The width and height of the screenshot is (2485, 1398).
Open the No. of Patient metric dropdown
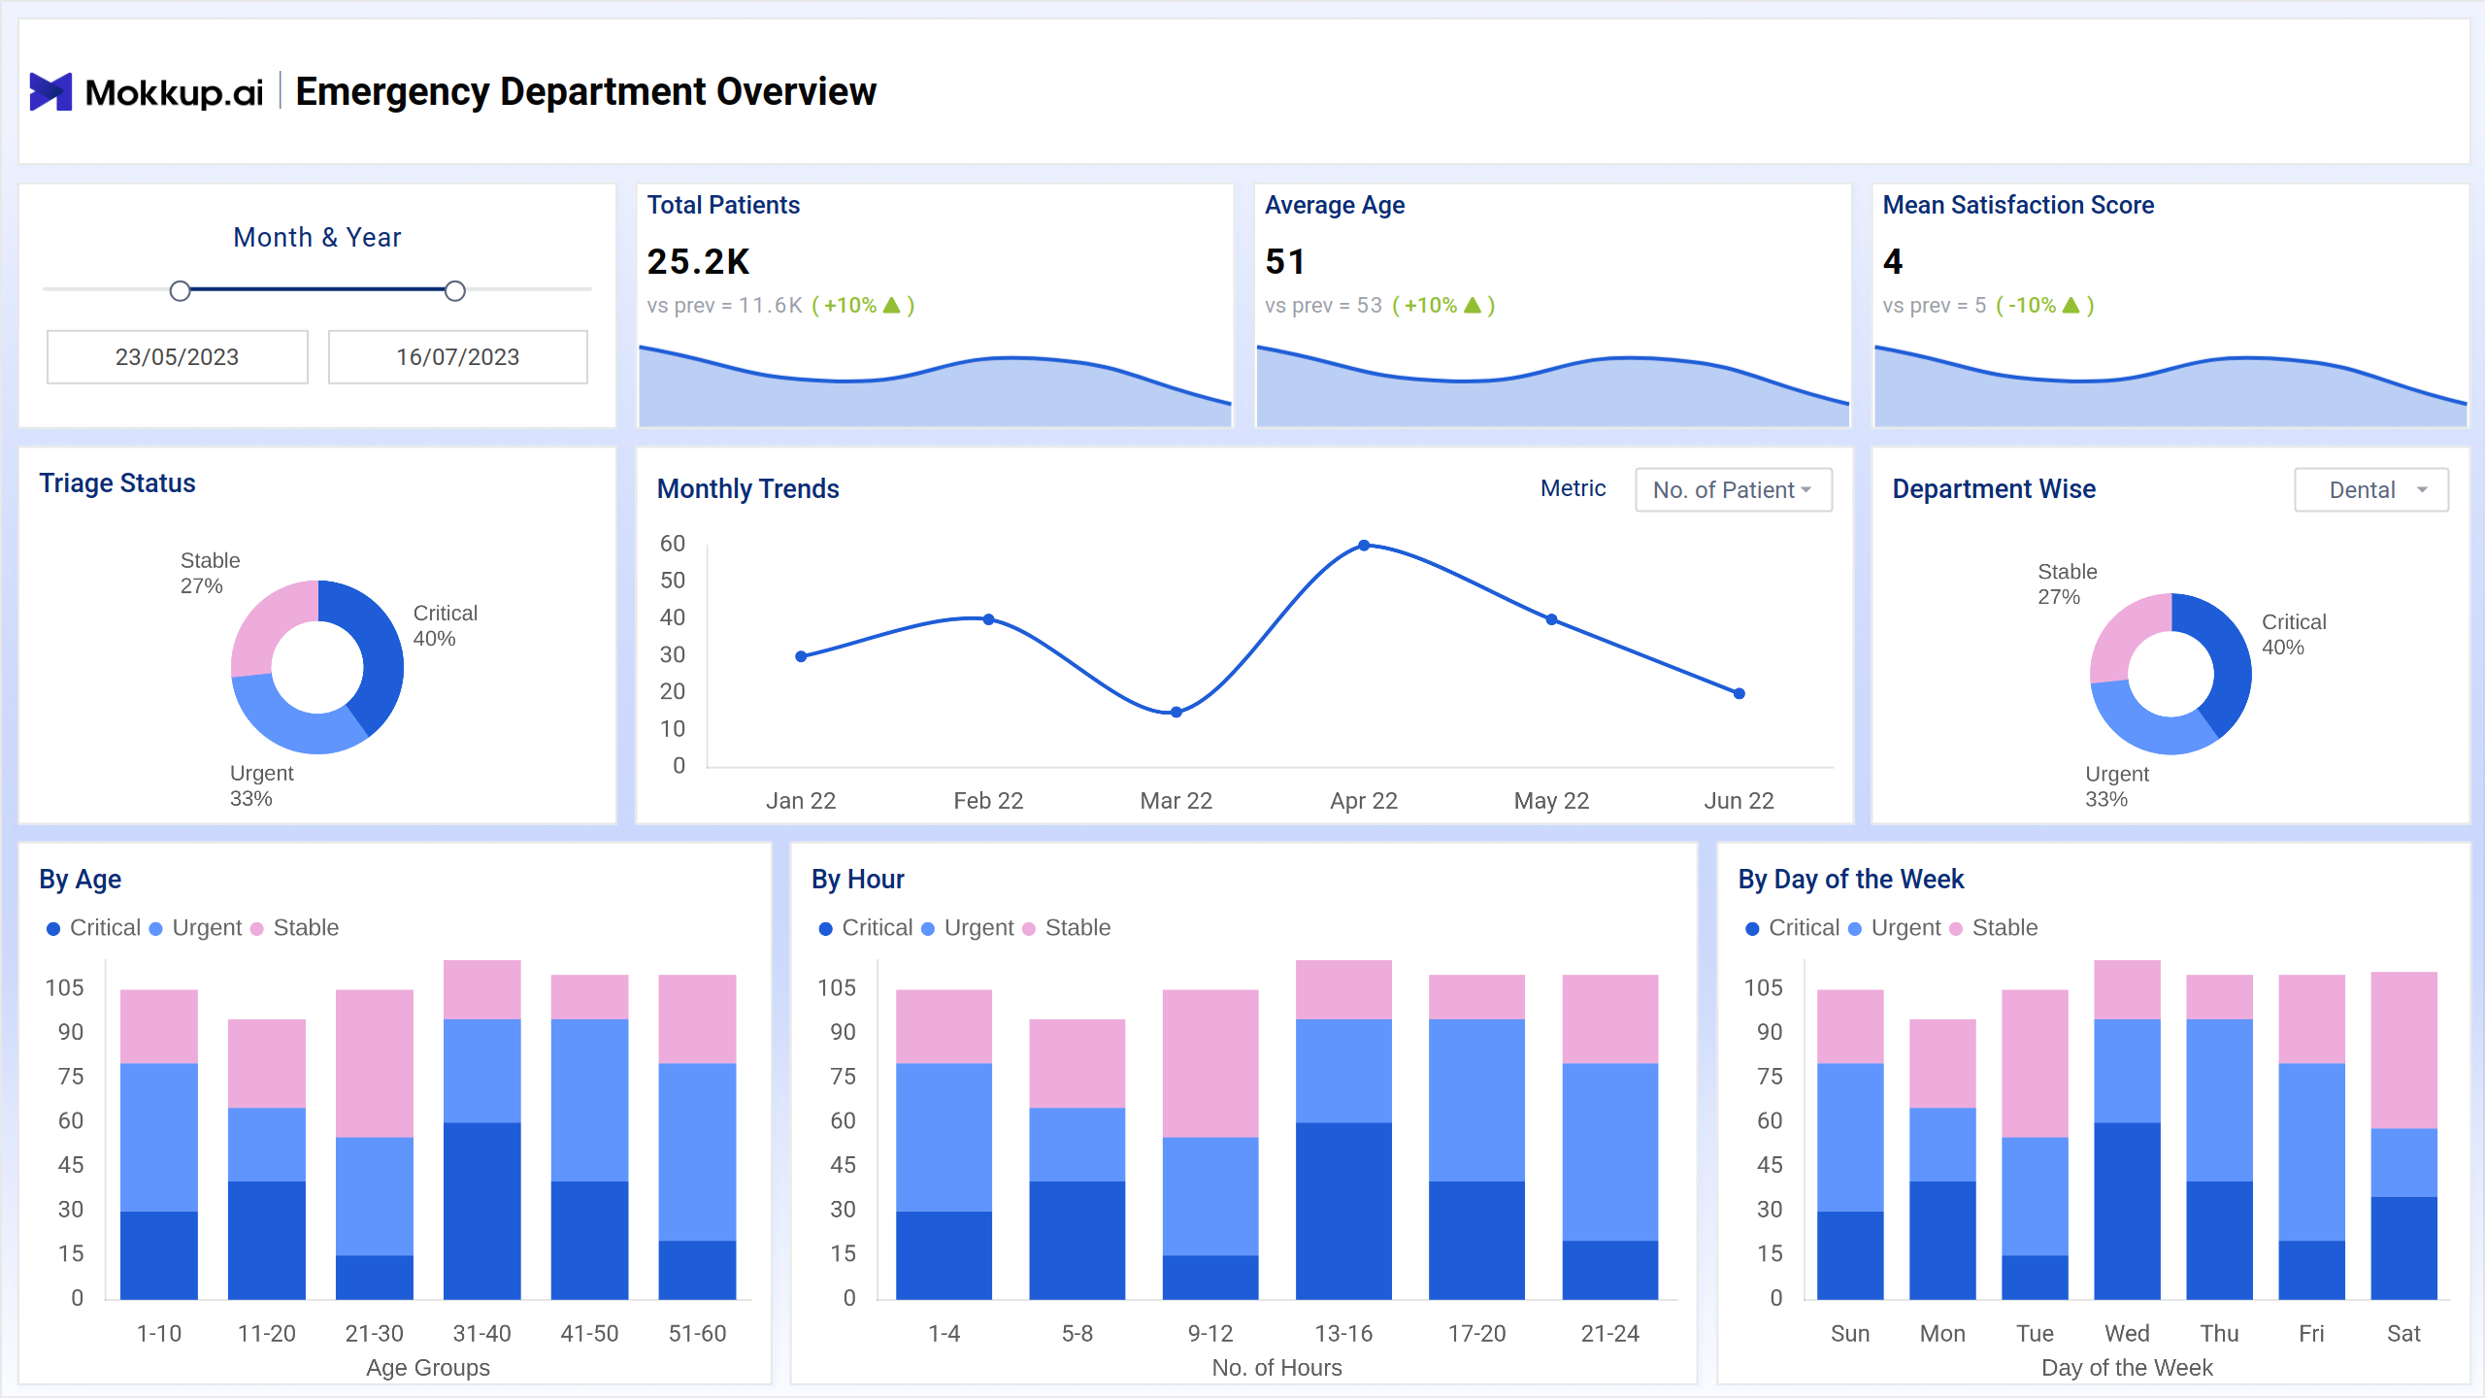[x=1734, y=490]
